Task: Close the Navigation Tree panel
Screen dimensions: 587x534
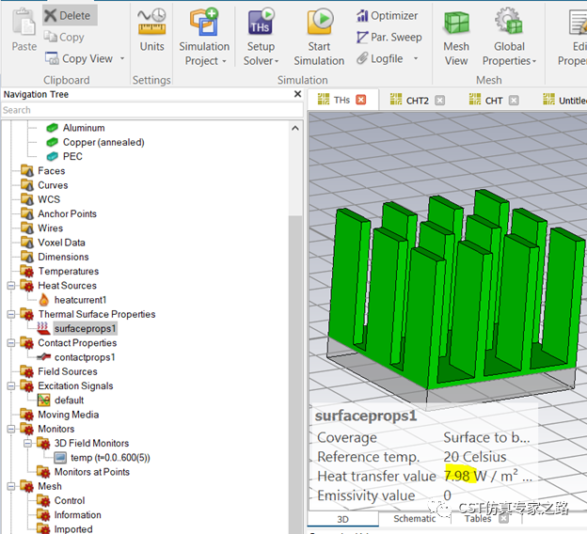Action: 297,94
